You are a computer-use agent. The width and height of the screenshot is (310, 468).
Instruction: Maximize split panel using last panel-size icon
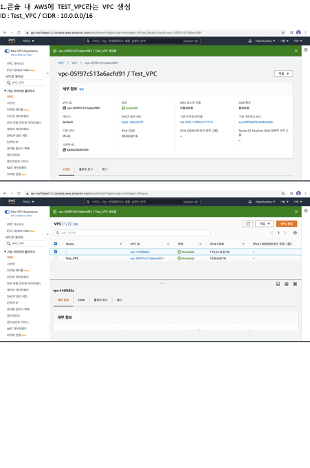pos(295,284)
